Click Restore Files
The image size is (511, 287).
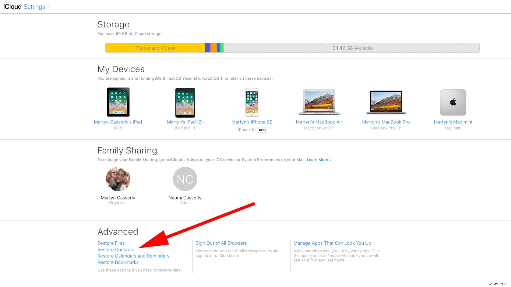pos(111,243)
